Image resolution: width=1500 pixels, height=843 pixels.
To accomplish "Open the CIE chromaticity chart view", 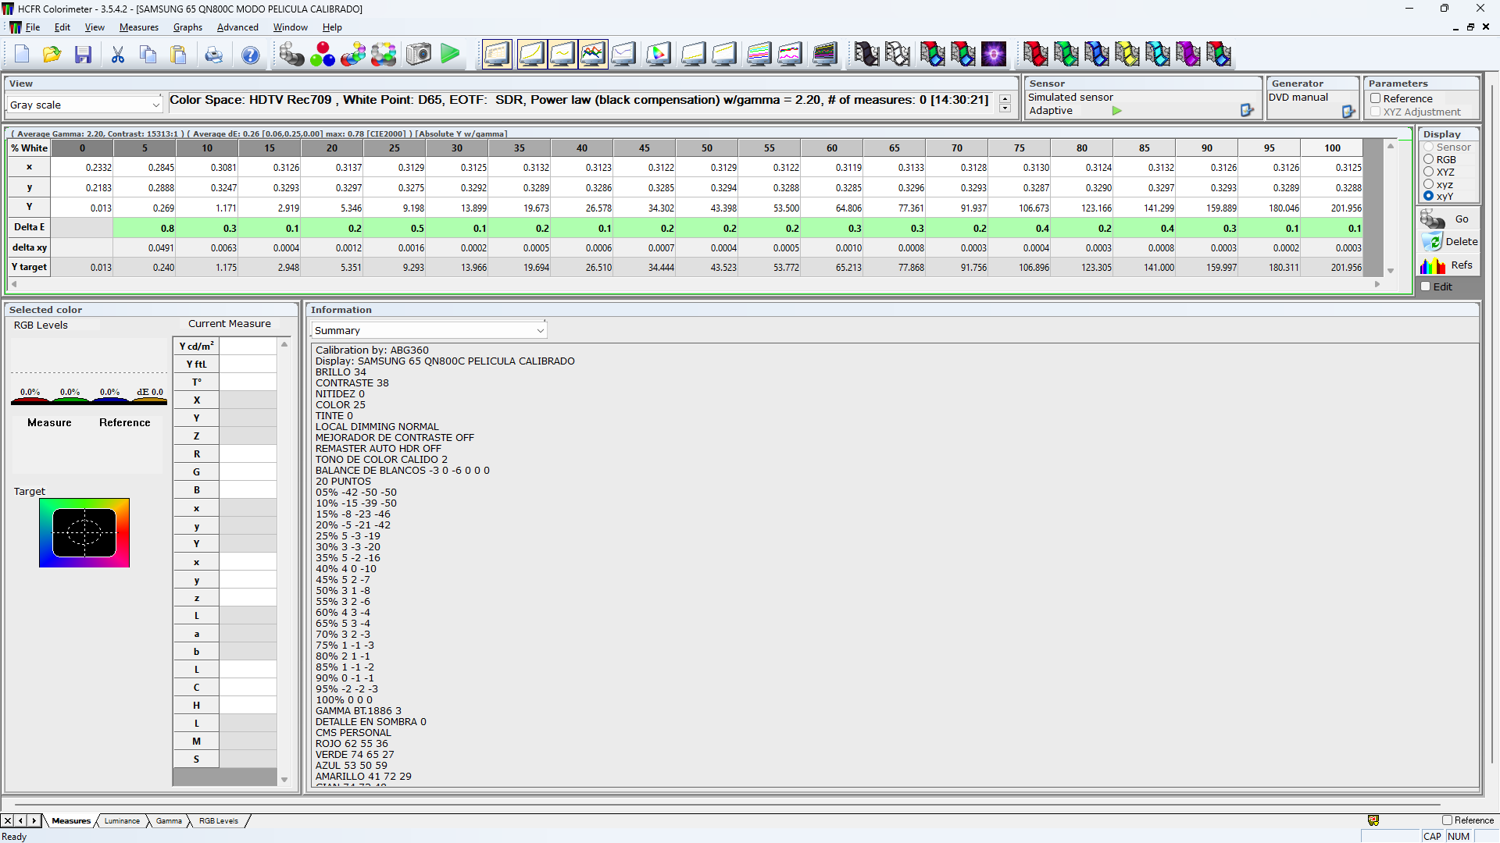I will pos(659,55).
